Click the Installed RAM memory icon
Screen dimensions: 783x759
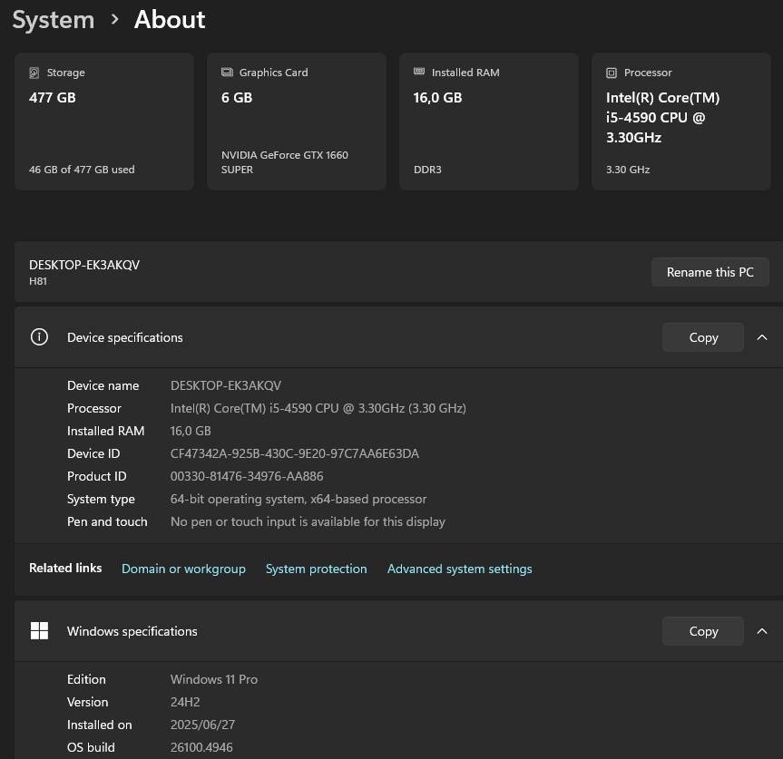click(419, 72)
